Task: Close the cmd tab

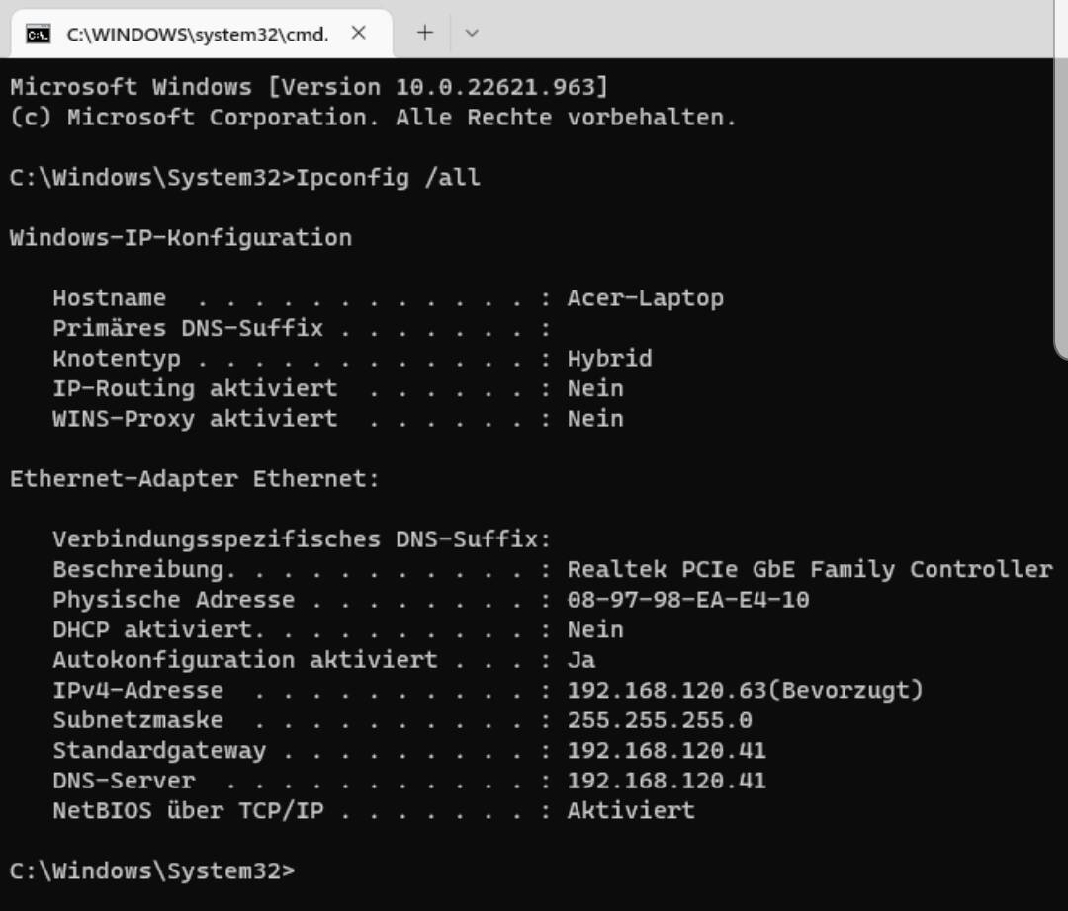Action: tap(359, 33)
